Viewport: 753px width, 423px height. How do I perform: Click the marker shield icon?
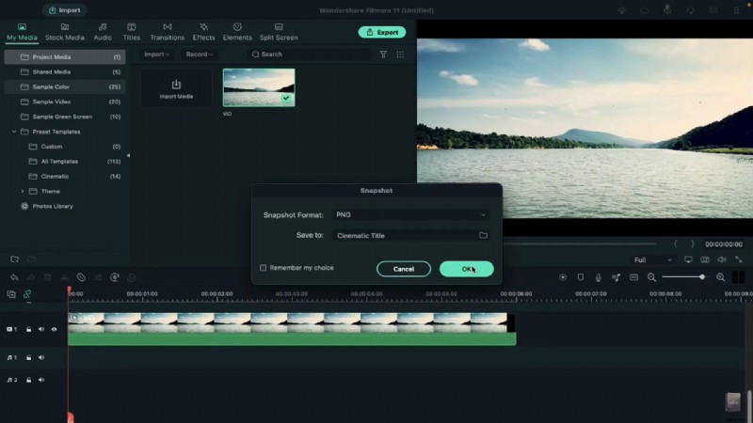click(581, 277)
